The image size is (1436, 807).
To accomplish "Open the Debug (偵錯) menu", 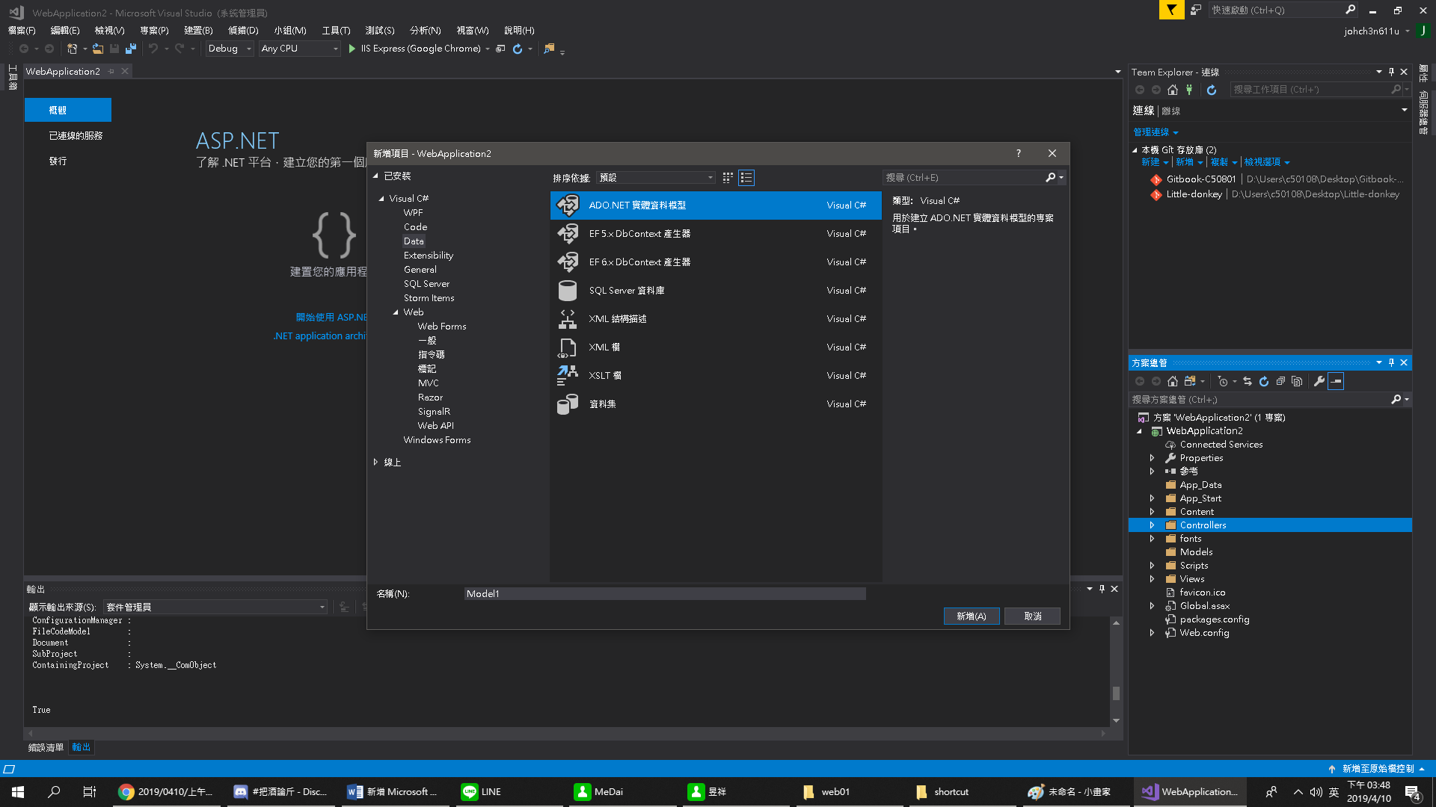I will (x=243, y=31).
